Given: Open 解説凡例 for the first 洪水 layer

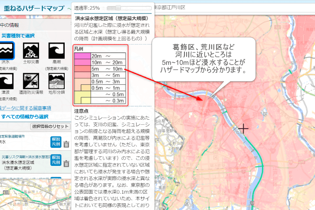Looking at the screenshot, I should [x=56, y=142].
